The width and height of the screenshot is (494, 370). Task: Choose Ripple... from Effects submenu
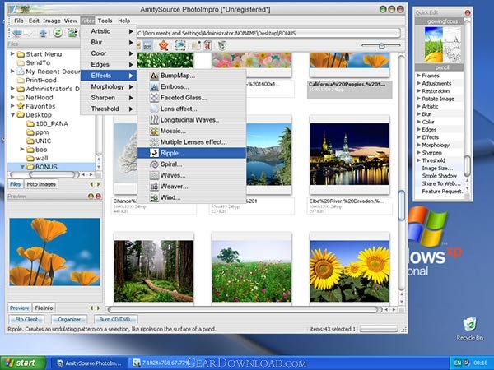(x=192, y=153)
